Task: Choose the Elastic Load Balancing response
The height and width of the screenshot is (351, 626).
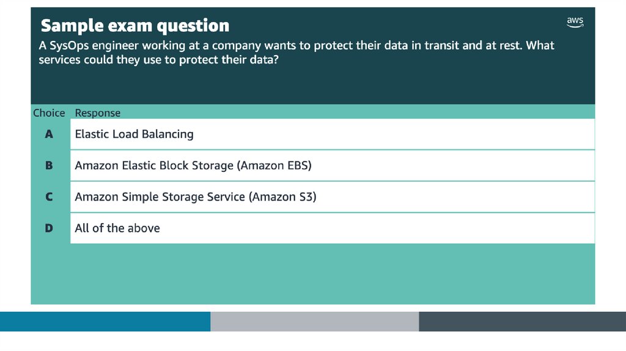Action: click(x=134, y=134)
